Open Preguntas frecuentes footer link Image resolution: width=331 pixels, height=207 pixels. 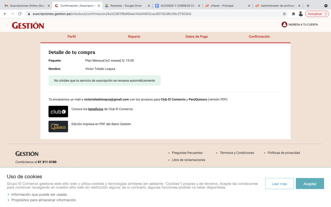tap(187, 153)
